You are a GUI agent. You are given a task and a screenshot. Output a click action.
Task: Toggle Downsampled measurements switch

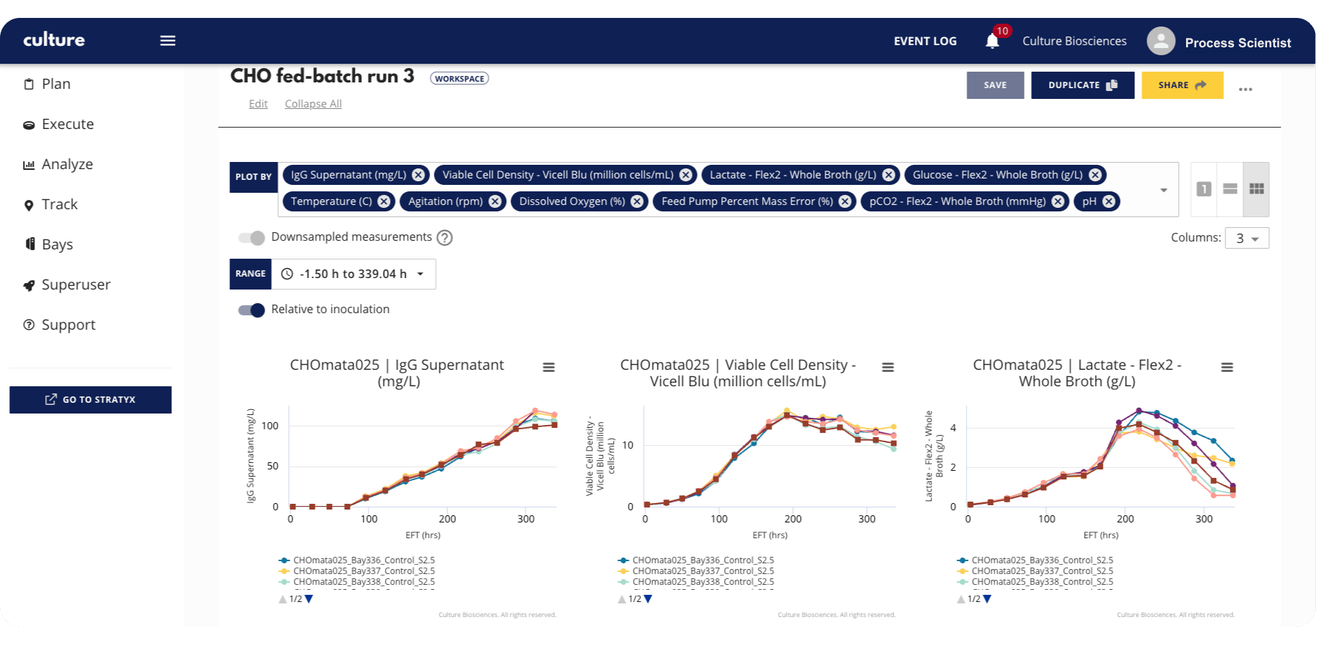pos(252,238)
